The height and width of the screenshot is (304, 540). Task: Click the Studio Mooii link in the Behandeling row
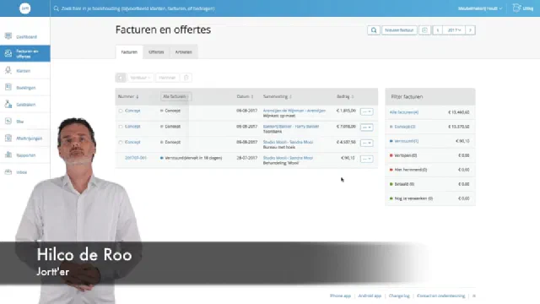pyautogui.click(x=288, y=158)
